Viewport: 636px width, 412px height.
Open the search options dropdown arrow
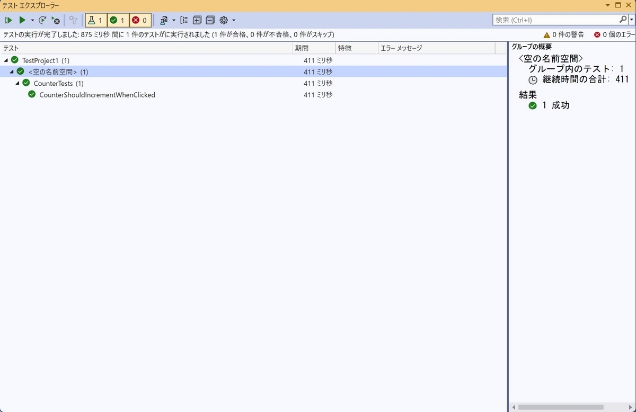point(631,20)
